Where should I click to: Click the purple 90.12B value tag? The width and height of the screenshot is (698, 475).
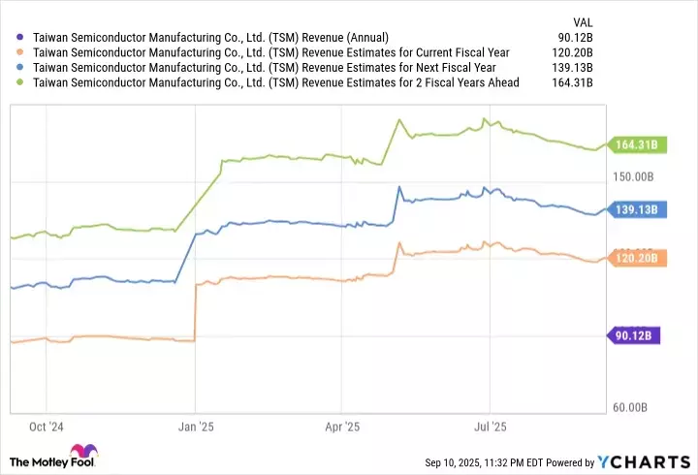pyautogui.click(x=636, y=336)
